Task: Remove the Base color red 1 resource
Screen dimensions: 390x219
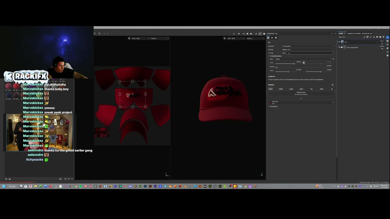Action: [x=333, y=103]
